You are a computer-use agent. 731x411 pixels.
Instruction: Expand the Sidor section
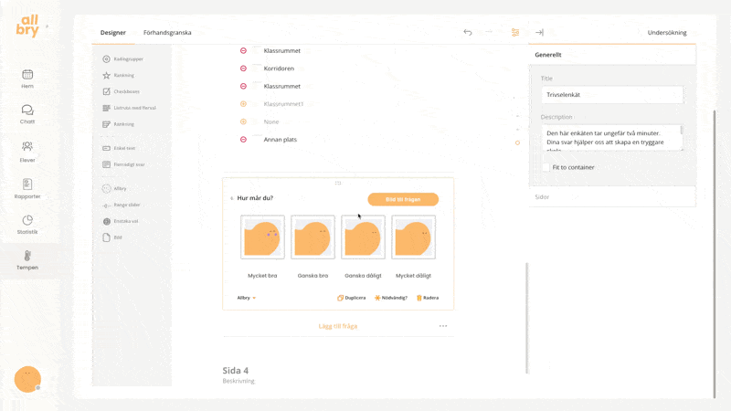(x=612, y=196)
